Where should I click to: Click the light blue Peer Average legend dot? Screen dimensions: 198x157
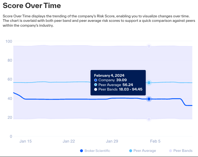(130, 151)
